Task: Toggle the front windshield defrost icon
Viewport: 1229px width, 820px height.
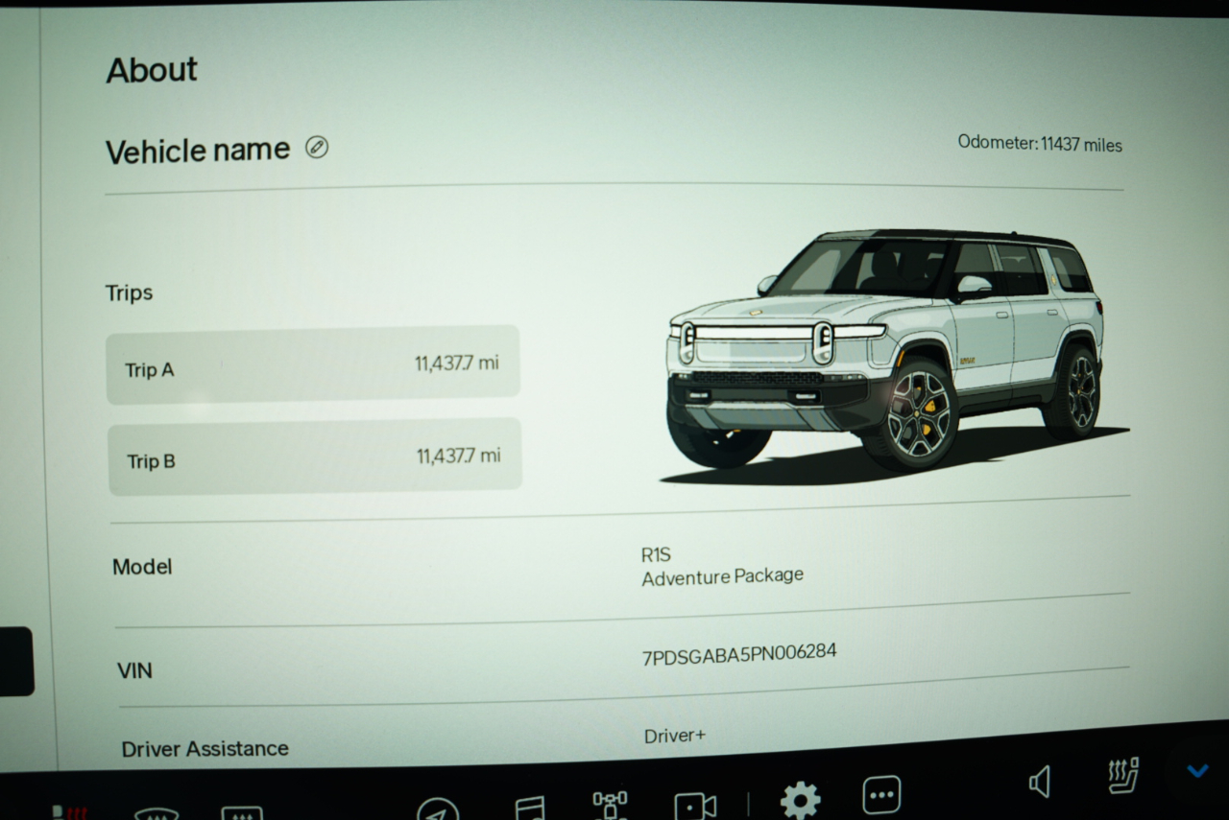Action: tap(156, 814)
